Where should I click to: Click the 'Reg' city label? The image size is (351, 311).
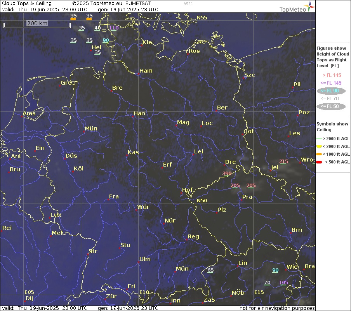193,237
